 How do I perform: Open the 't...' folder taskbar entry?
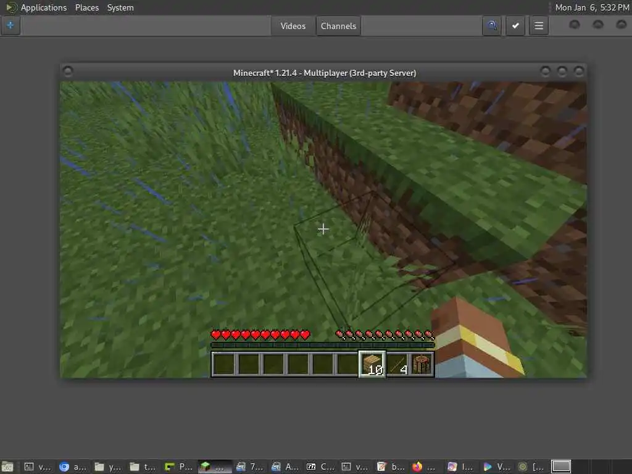(144, 467)
